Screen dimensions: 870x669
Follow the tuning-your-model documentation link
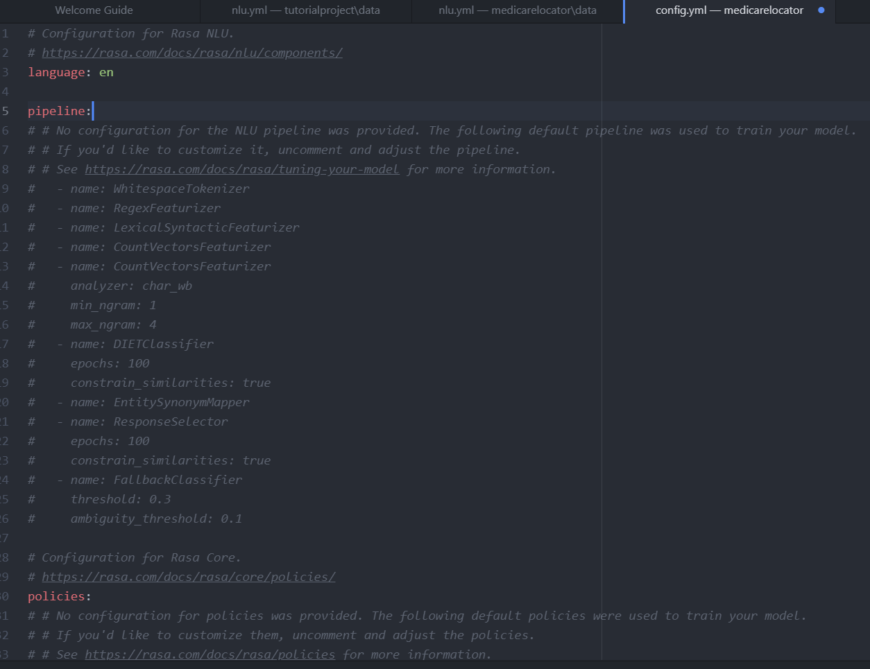[x=242, y=169]
